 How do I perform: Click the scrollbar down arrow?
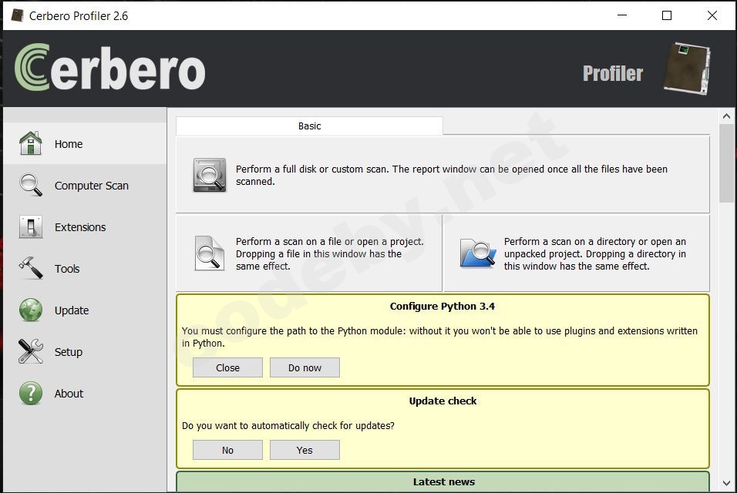click(727, 484)
